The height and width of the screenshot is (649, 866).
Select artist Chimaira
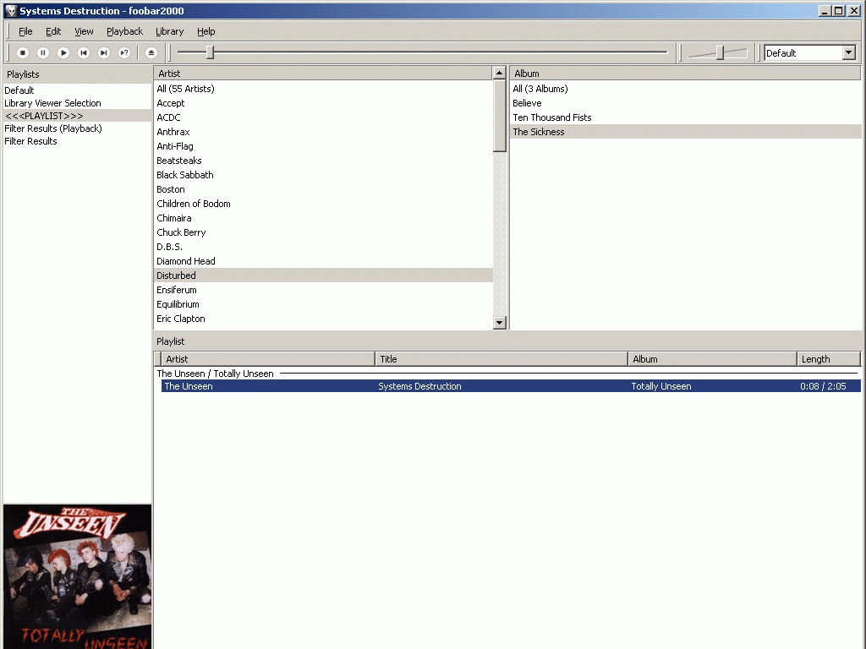point(323,218)
